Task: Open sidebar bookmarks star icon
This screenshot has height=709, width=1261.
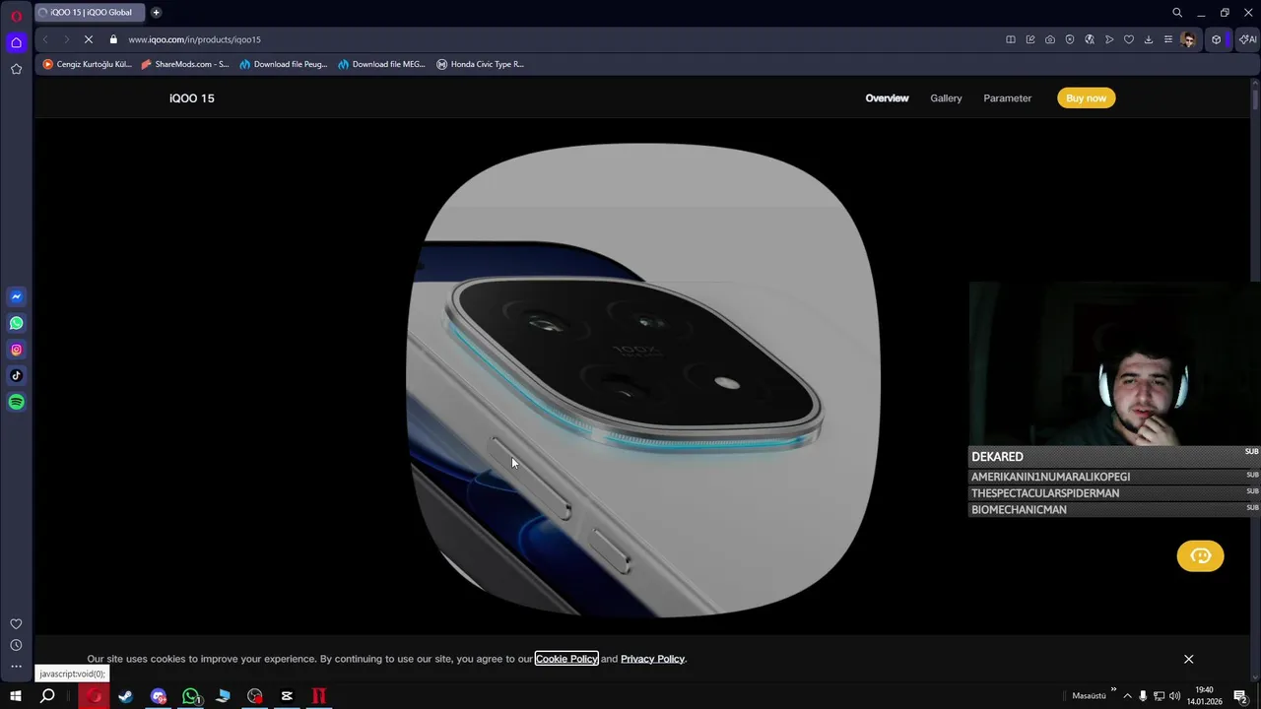Action: point(16,69)
